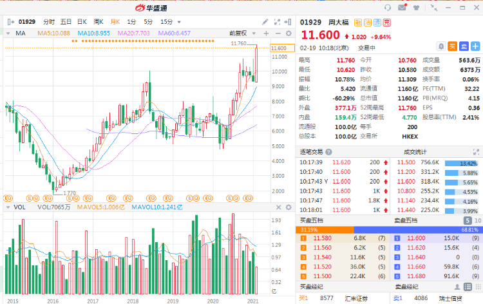Screen dimensions: 483x304
Task: Switch order book to 10 levels
Action: click(477, 220)
